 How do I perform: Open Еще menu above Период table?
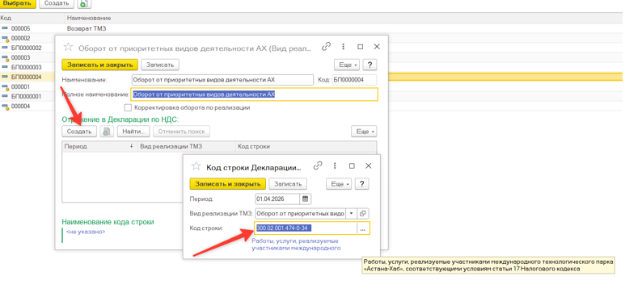click(x=364, y=132)
